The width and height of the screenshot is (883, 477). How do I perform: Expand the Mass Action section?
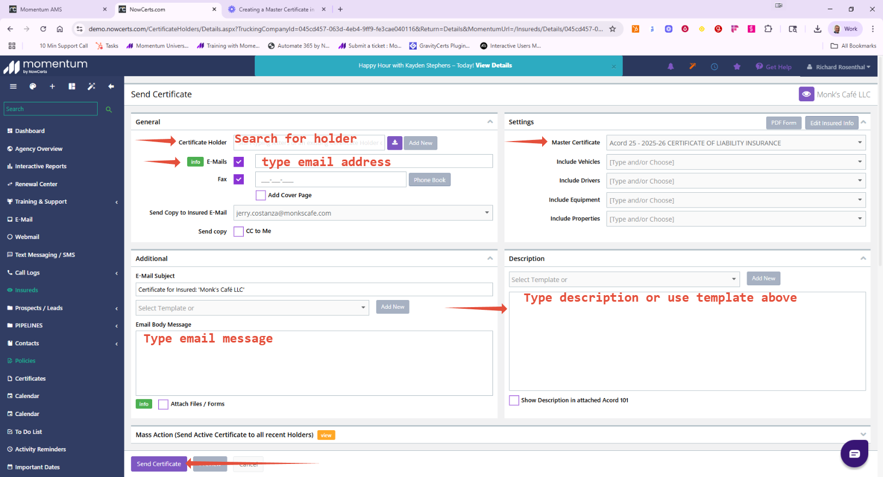click(863, 435)
